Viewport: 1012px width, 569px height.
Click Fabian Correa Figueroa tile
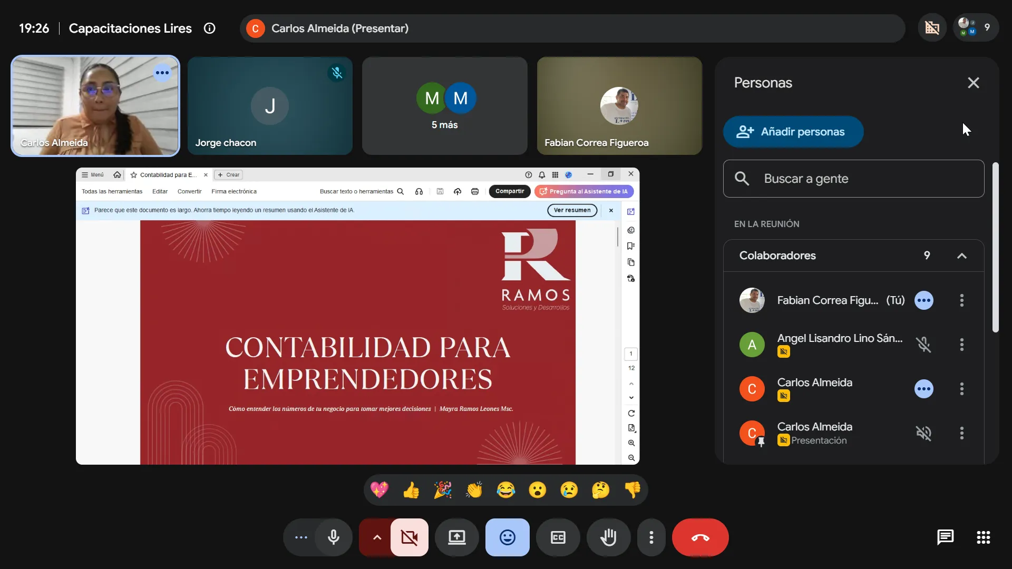tap(619, 106)
